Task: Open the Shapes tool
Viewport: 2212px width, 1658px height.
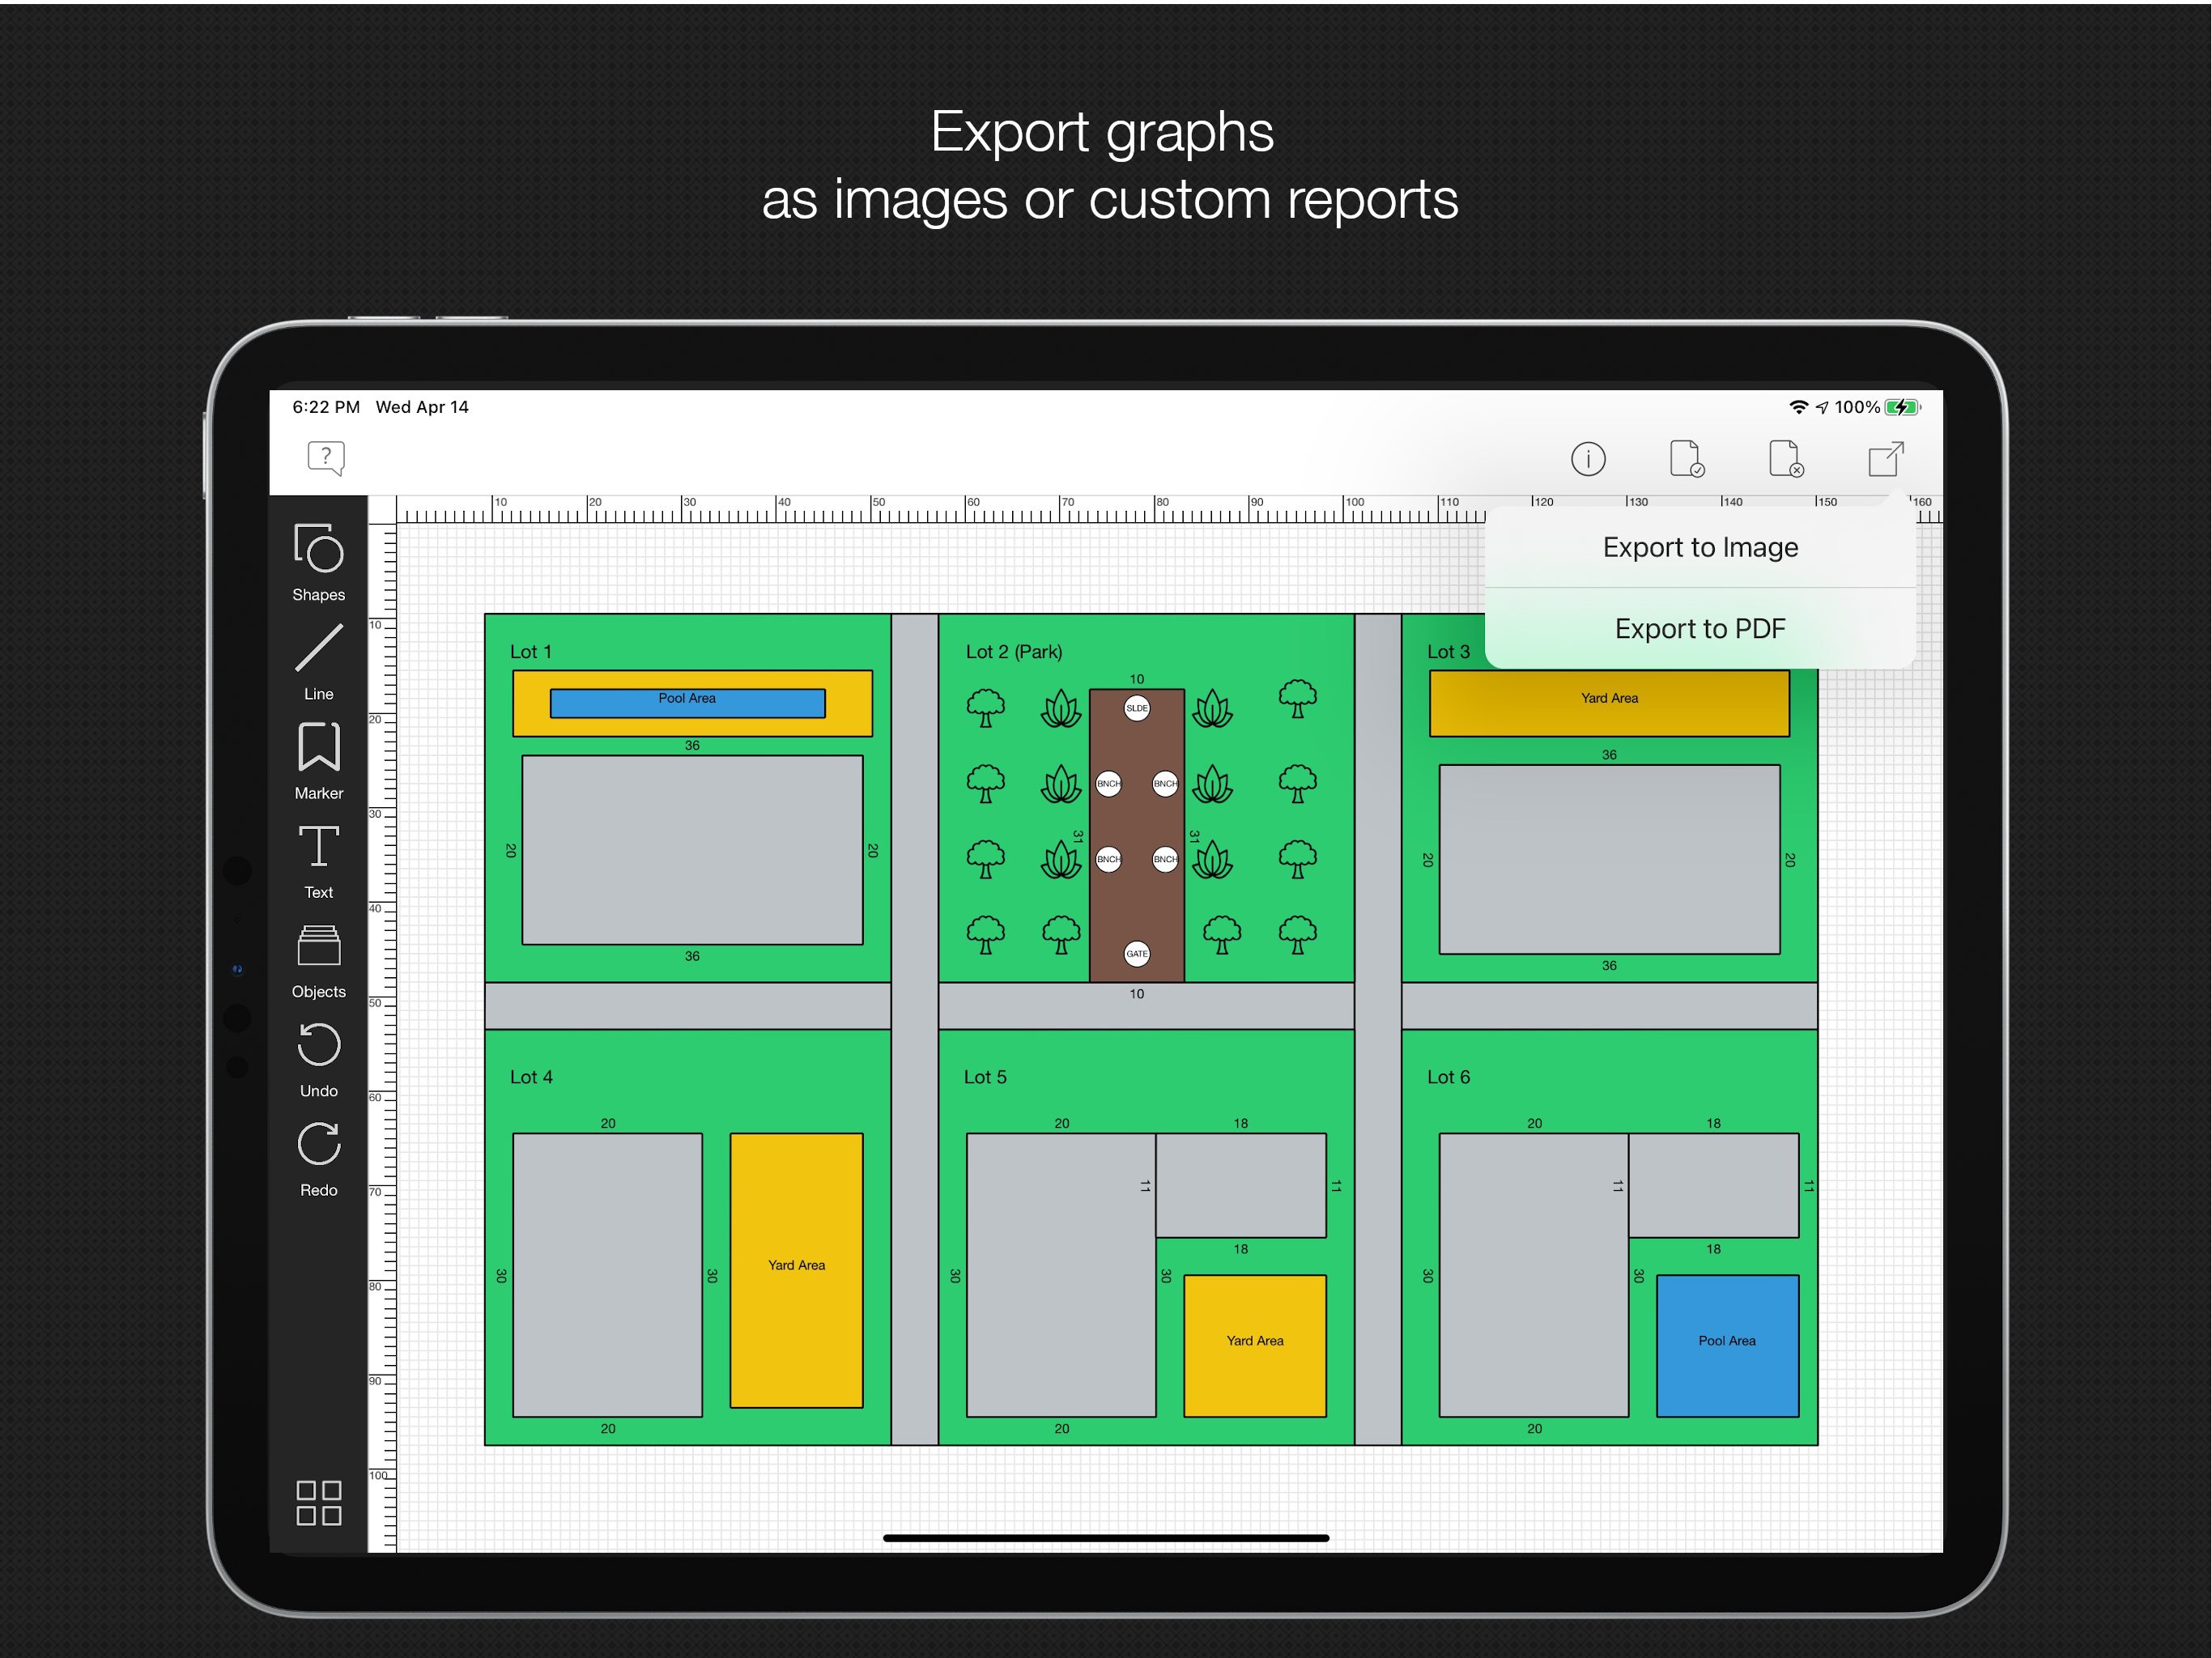Action: click(318, 562)
